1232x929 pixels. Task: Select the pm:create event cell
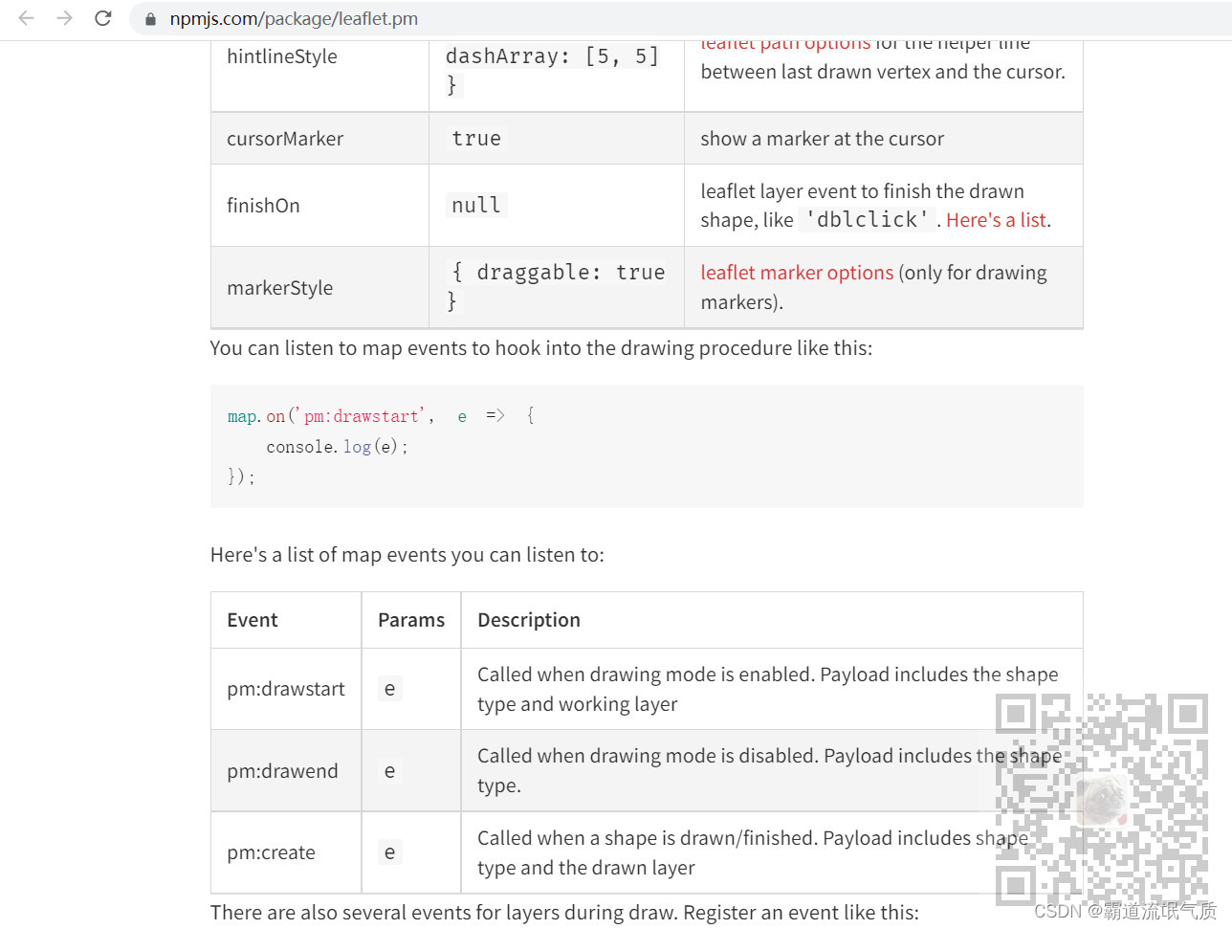pos(286,852)
